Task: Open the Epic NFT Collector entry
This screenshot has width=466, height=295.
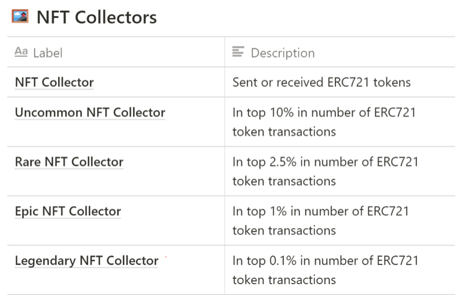Action: [x=68, y=212]
